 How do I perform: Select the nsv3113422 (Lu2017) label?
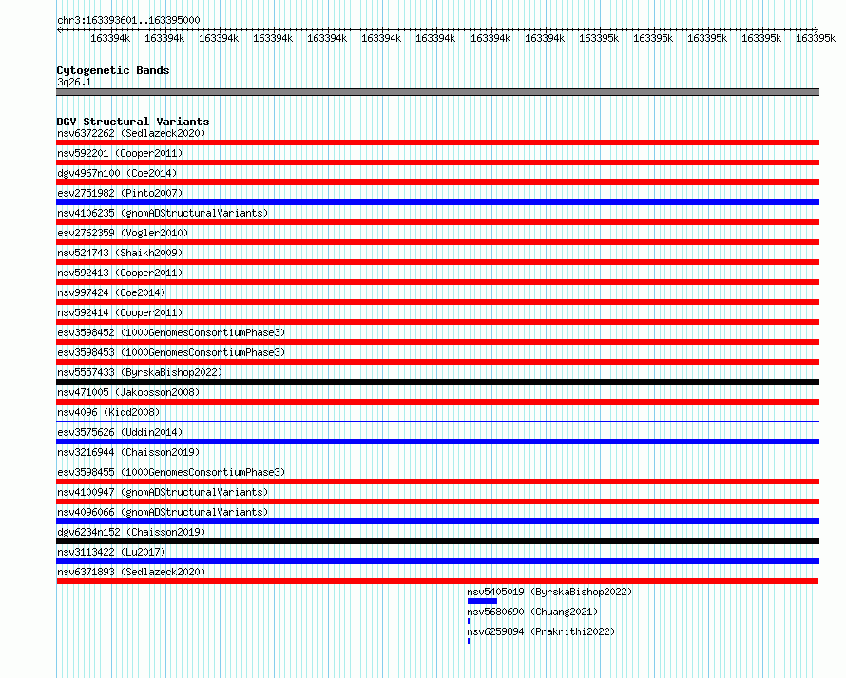click(x=111, y=552)
